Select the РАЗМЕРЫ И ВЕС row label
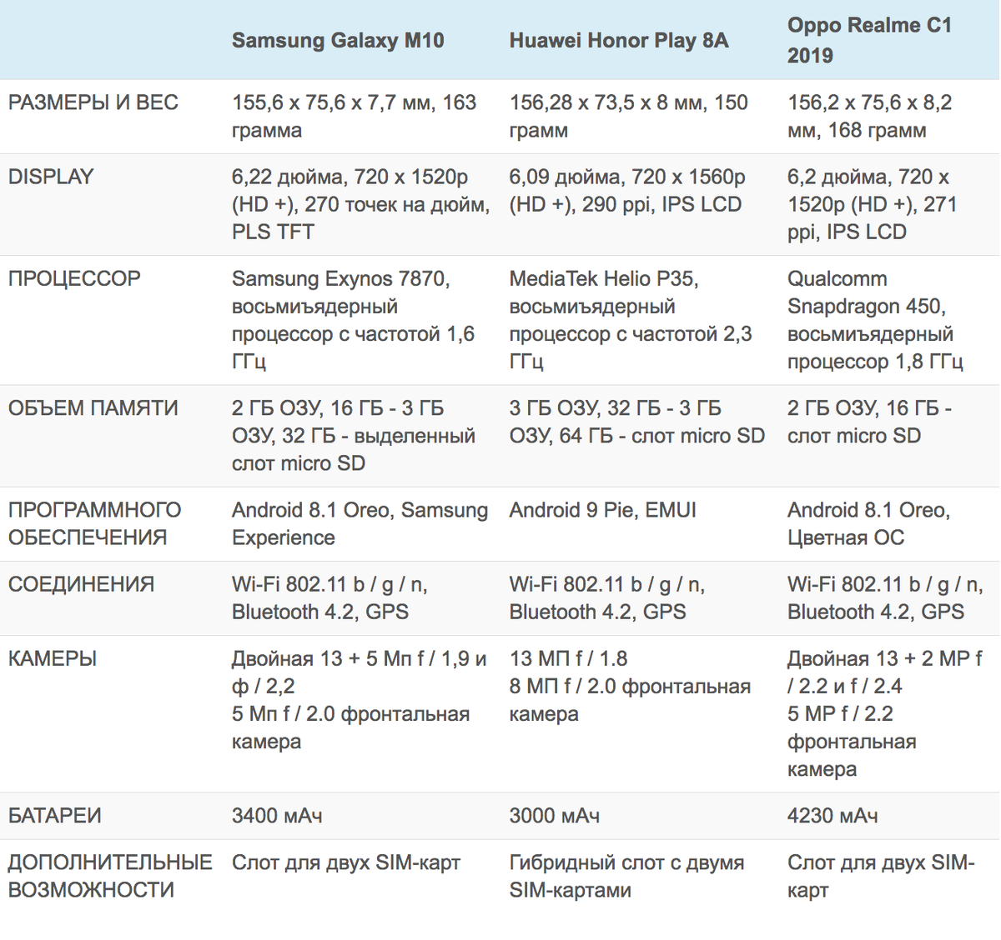The height and width of the screenshot is (940, 1001). (93, 102)
